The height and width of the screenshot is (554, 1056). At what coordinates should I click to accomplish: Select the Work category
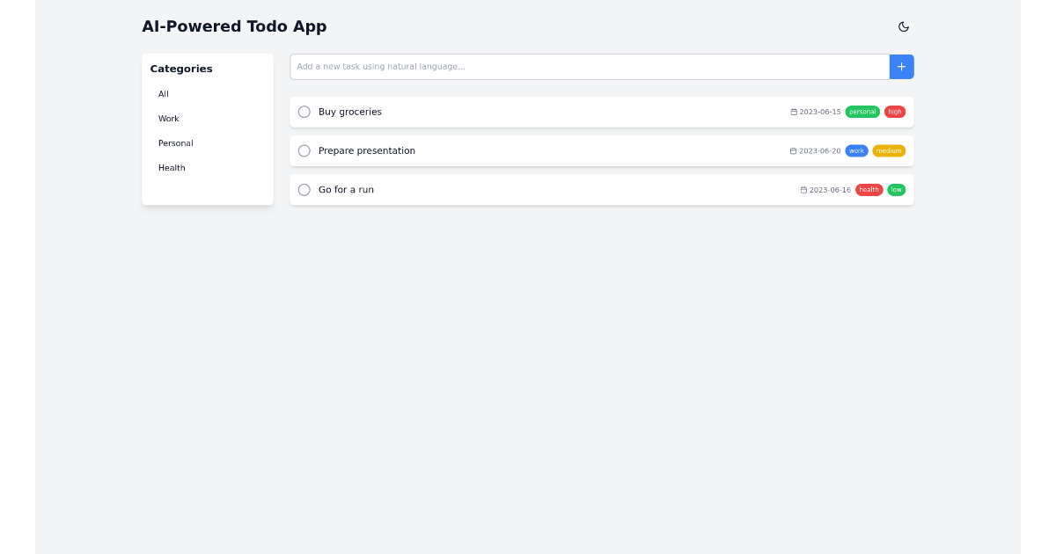click(168, 118)
